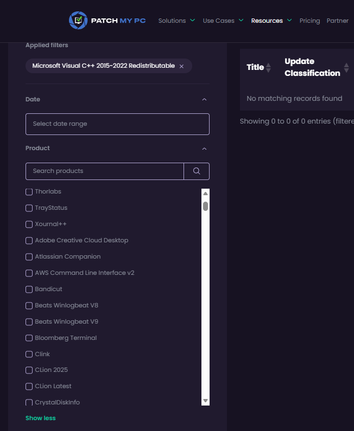This screenshot has height=431, width=354.
Task: Go to the Pricing page
Action: coord(309,21)
